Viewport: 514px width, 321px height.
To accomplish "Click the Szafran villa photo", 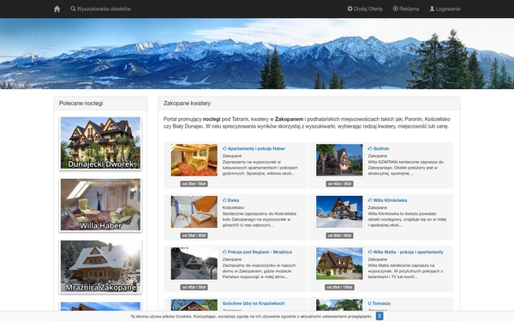I will [x=339, y=160].
